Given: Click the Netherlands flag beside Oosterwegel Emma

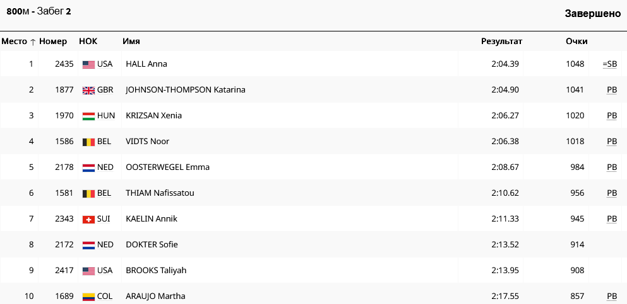Looking at the screenshot, I should tap(88, 167).
